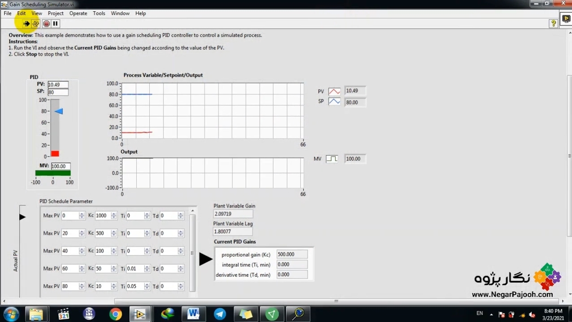
Task: Click the red PV plot legend icon
Action: [334, 91]
